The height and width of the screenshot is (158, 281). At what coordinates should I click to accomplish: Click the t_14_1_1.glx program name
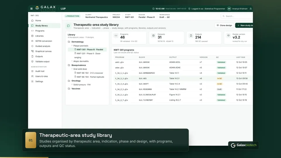pyautogui.click(x=121, y=73)
